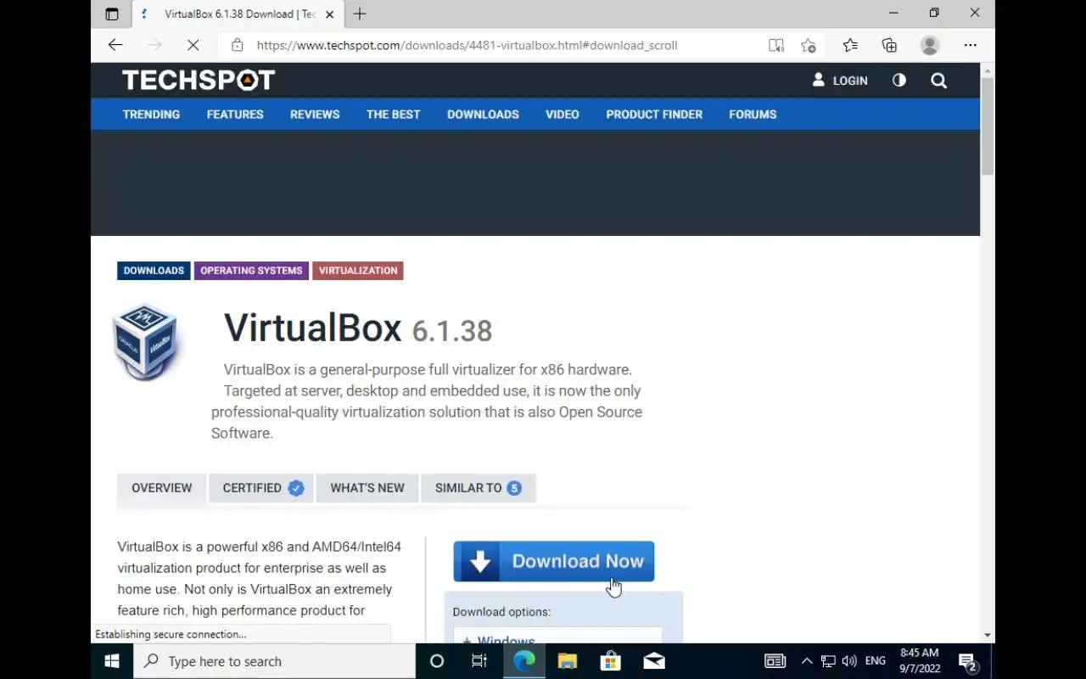Open the FORUMS page
1086x679 pixels.
point(753,114)
